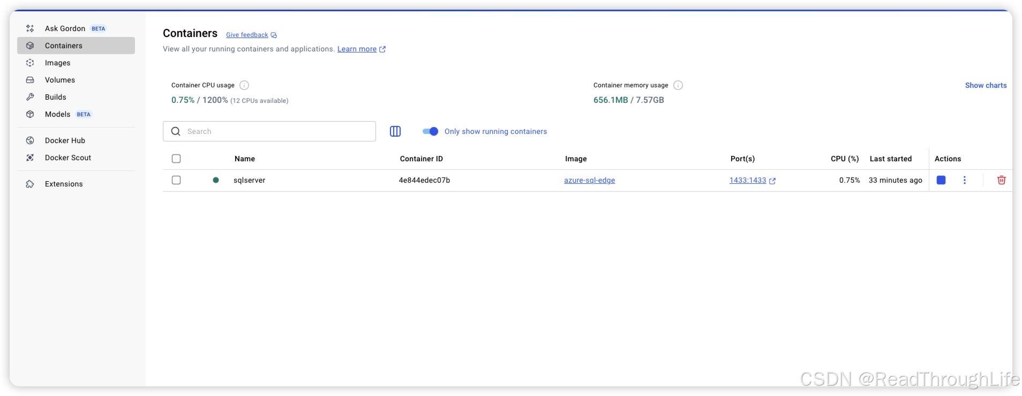
Task: Open sqlserver more actions menu
Action: click(x=965, y=180)
